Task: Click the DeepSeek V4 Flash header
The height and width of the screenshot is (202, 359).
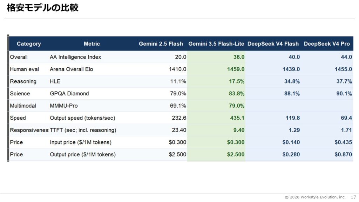Action: [x=273, y=44]
